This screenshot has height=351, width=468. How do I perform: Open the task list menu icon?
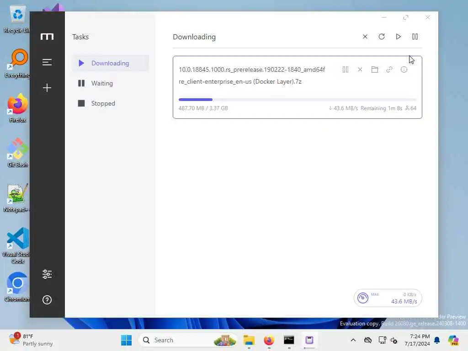point(47,62)
